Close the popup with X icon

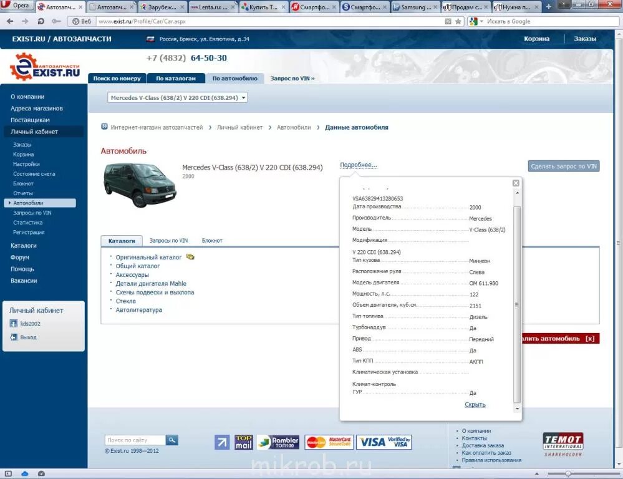point(516,183)
